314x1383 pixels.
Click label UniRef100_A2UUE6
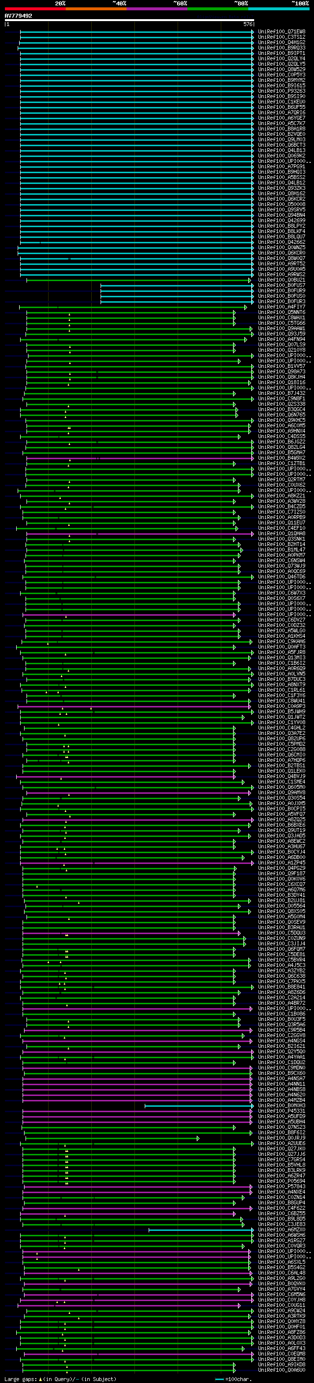tap(282, 1143)
